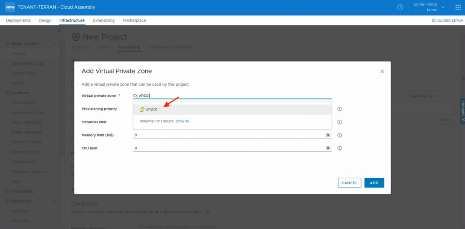Screen dimensions: 465x229
Task: Open Custom Roles in the sidebar
Action: click(x=24, y=73)
